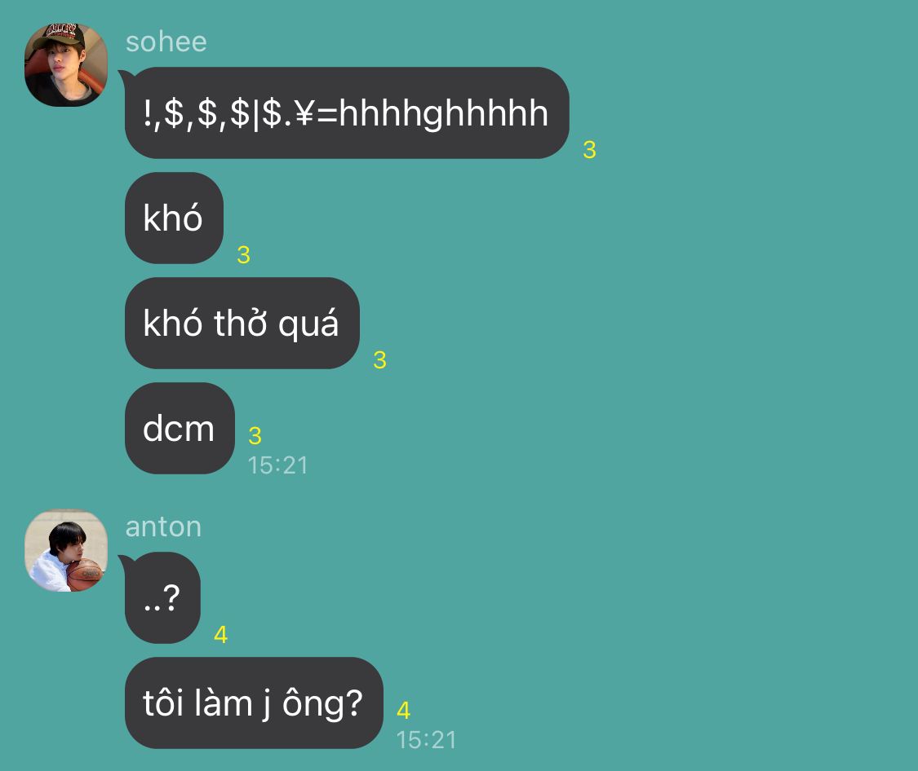The height and width of the screenshot is (771, 918).
Task: Tap the "khó thở quá" message
Action: 242,324
